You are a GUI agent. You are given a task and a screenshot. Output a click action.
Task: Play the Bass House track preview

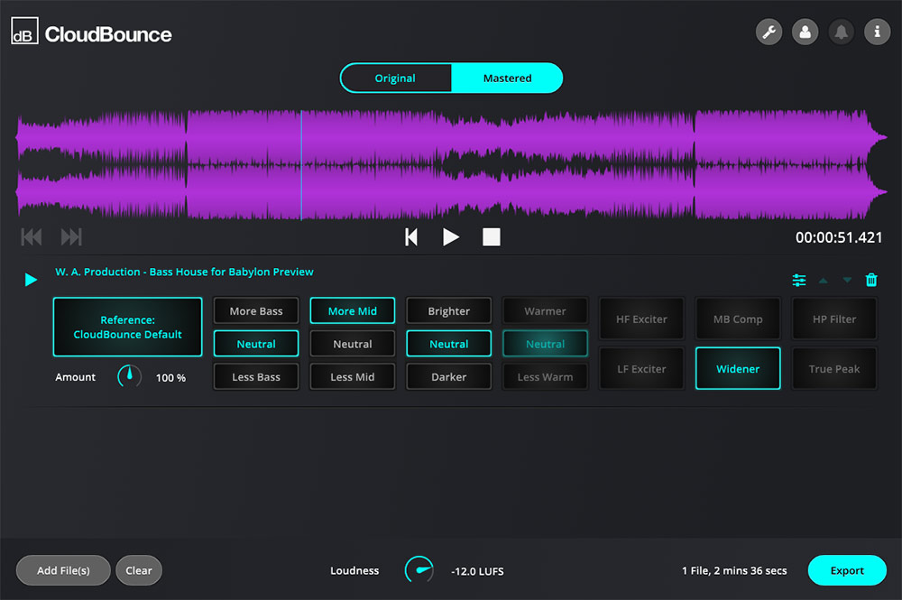coord(32,280)
